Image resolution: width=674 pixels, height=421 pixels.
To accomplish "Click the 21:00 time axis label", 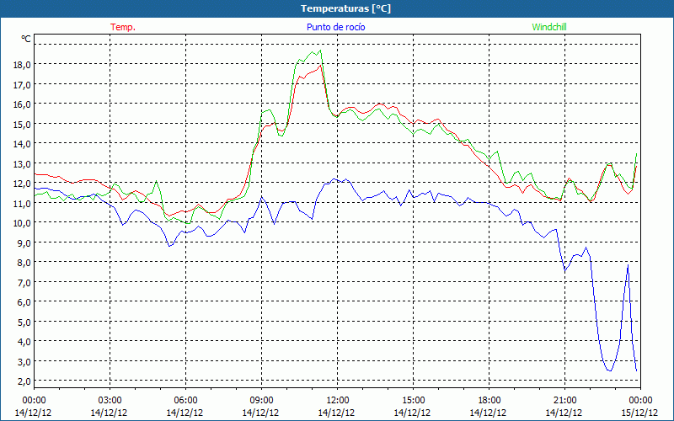I will tap(564, 401).
